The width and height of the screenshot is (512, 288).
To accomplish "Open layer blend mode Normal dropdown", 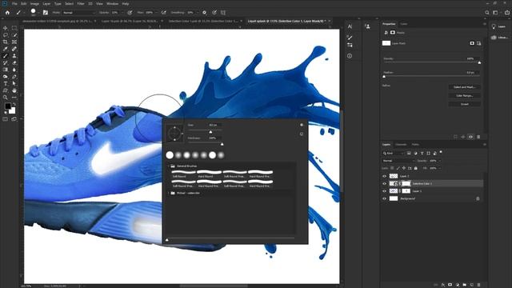I will (398, 161).
